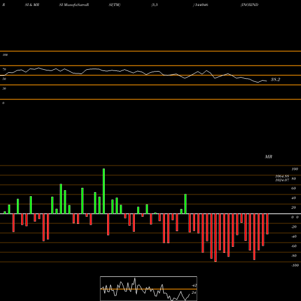
Task: Click the MR axis label 40
Action: 294,198
